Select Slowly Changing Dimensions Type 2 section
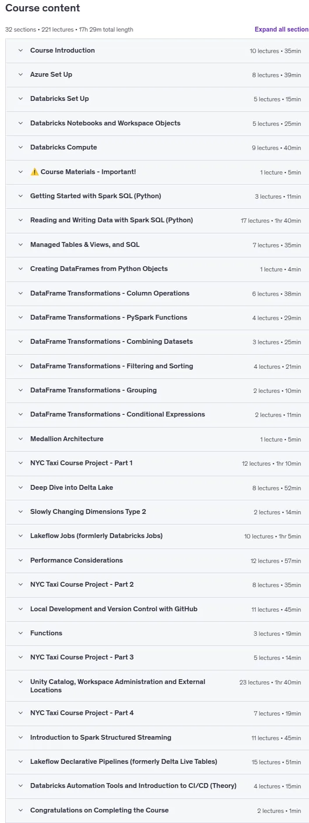Screen dimensions: 309x823 point(157,512)
